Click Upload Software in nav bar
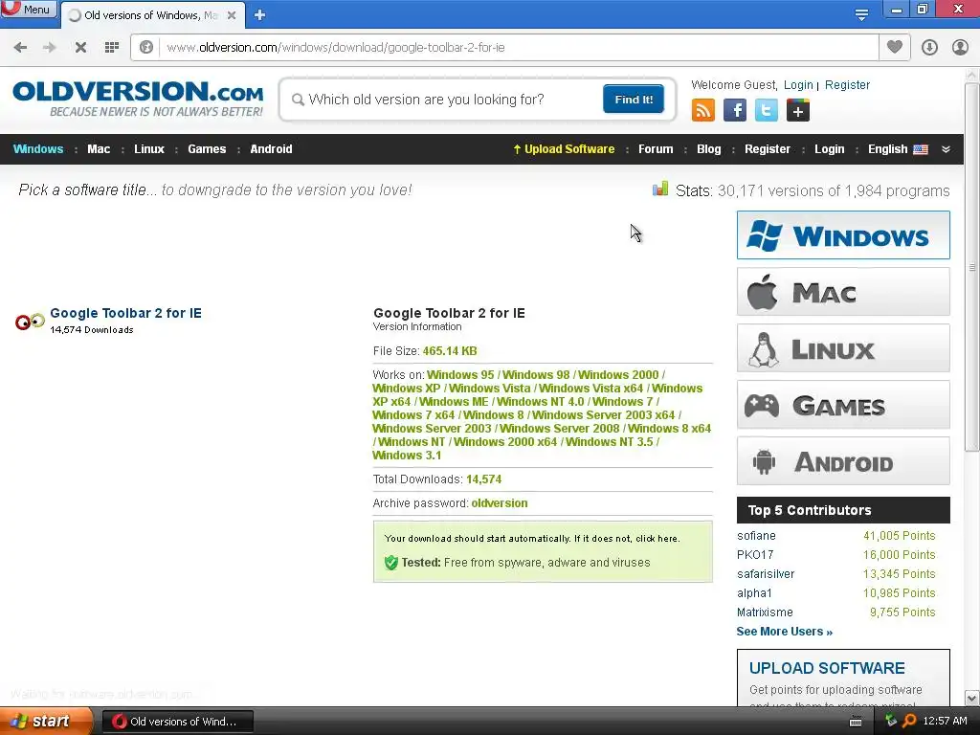980x735 pixels. click(x=564, y=149)
